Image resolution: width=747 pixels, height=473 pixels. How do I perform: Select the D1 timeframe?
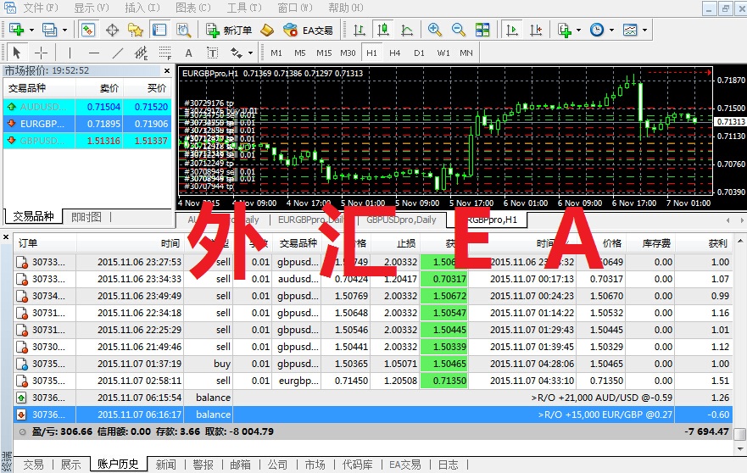[419, 53]
